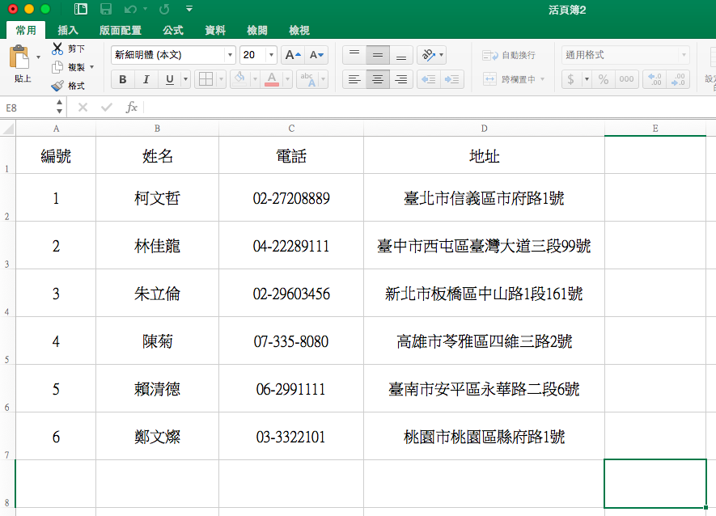Open the quick access toolbar customize arrow

click(189, 9)
